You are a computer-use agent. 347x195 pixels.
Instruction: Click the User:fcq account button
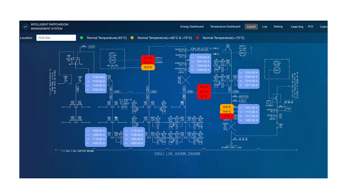pyautogui.click(x=297, y=27)
